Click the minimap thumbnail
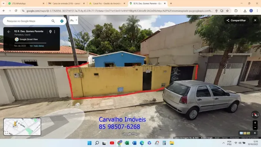Viewport: 261px width, 147px height. (x=22, y=126)
